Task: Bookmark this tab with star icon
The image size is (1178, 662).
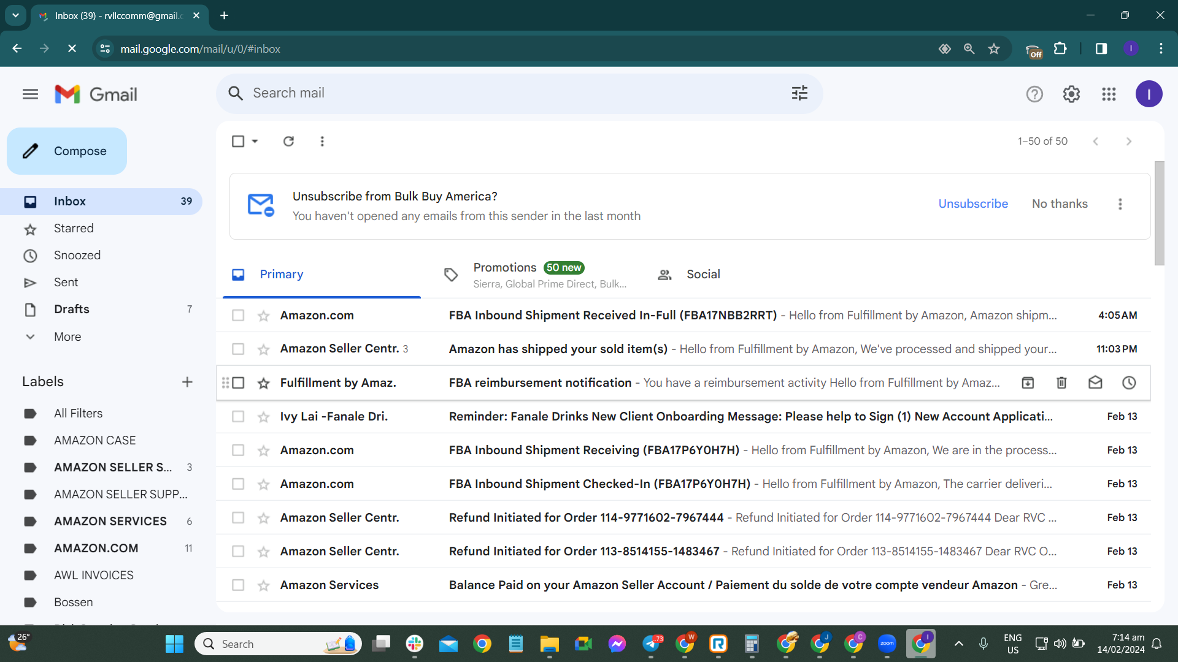Action: click(x=994, y=48)
